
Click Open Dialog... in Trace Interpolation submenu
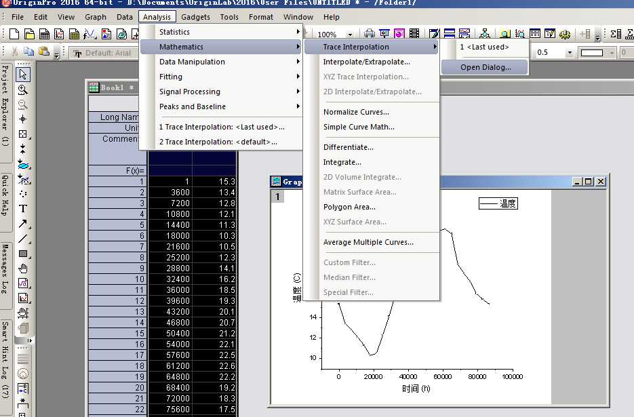coord(484,67)
